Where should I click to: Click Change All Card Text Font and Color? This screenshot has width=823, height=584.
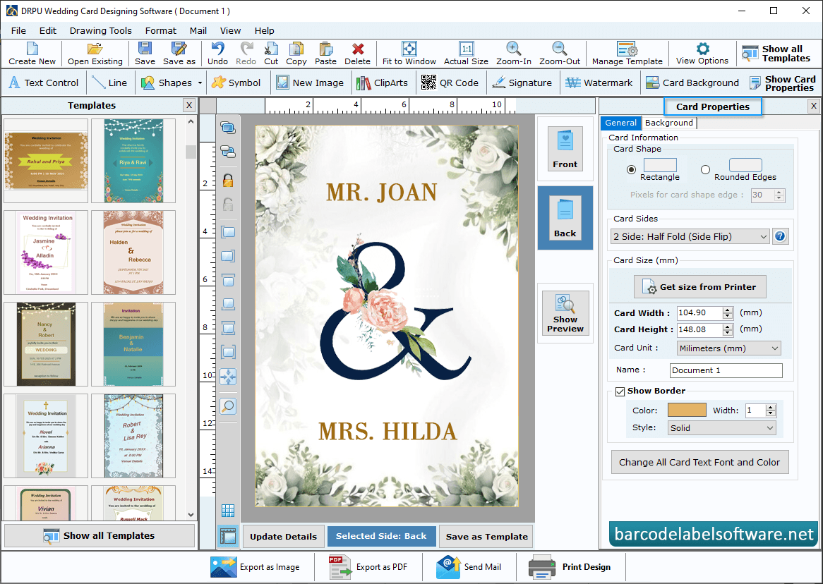(x=699, y=462)
